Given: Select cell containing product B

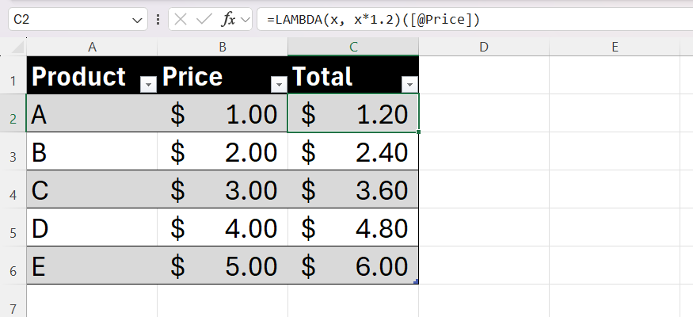Looking at the screenshot, I should pyautogui.click(x=92, y=151).
